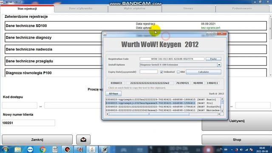
Task: Click keys list scroll down arrow
Action: [x=222, y=111]
